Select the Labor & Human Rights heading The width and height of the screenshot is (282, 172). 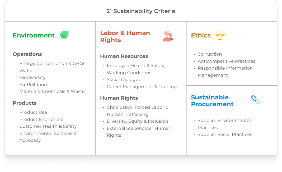click(x=125, y=36)
